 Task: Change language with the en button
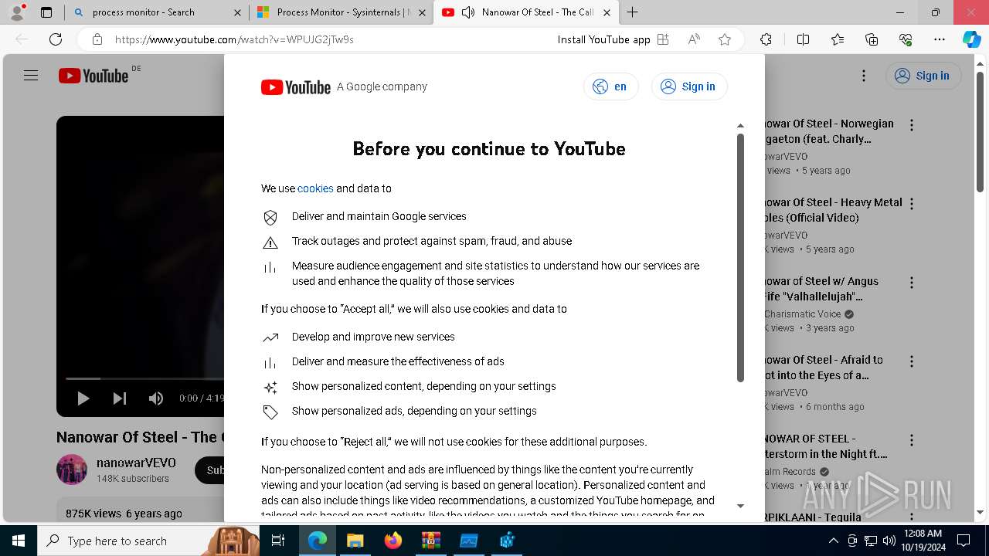pyautogui.click(x=610, y=86)
